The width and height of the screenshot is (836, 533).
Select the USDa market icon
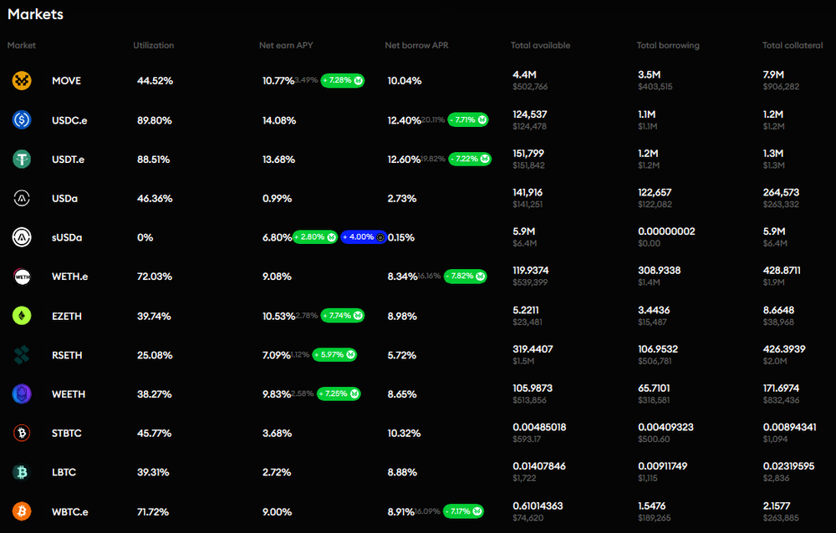[22, 198]
